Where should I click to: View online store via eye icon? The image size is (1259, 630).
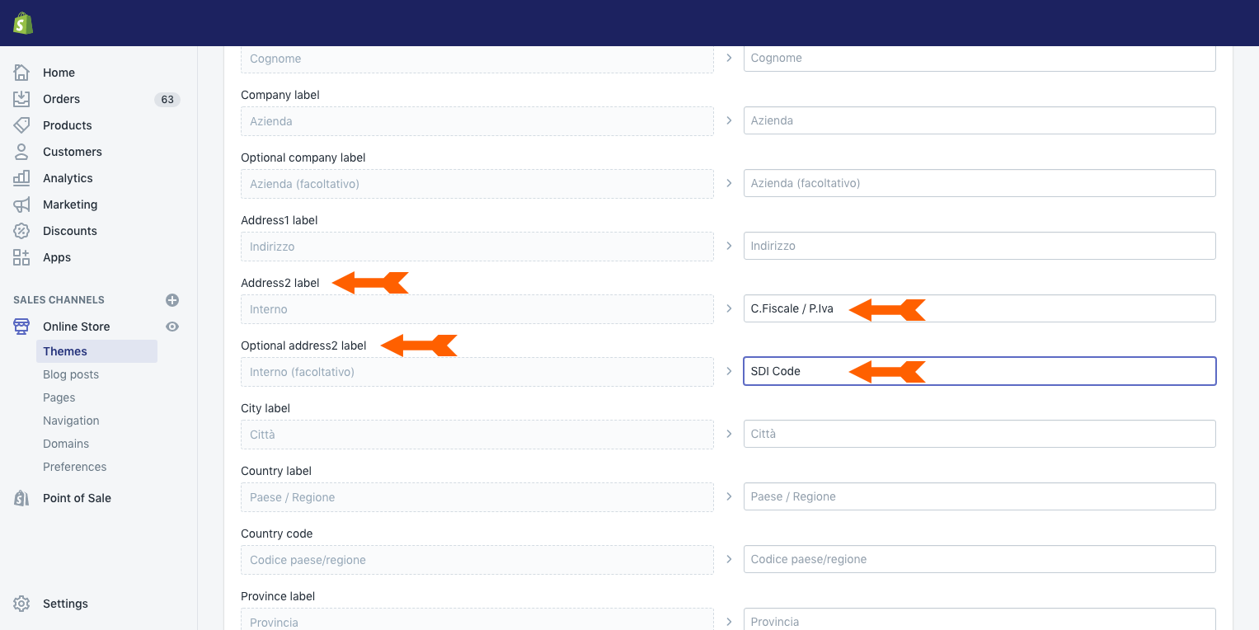[x=172, y=327]
